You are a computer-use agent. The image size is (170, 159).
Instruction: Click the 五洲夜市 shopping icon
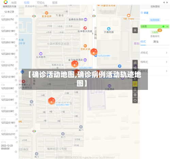pyautogui.click(x=41, y=53)
